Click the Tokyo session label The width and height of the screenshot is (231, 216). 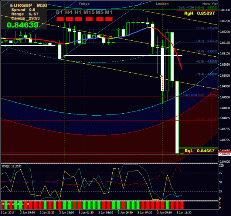pyautogui.click(x=84, y=4)
